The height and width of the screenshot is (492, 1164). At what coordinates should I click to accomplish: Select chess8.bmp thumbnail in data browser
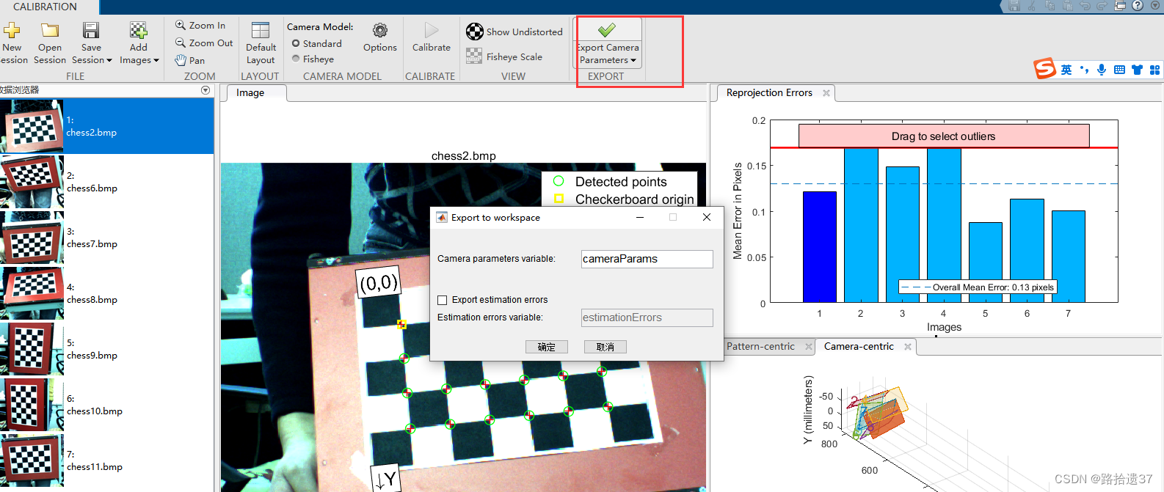32,293
